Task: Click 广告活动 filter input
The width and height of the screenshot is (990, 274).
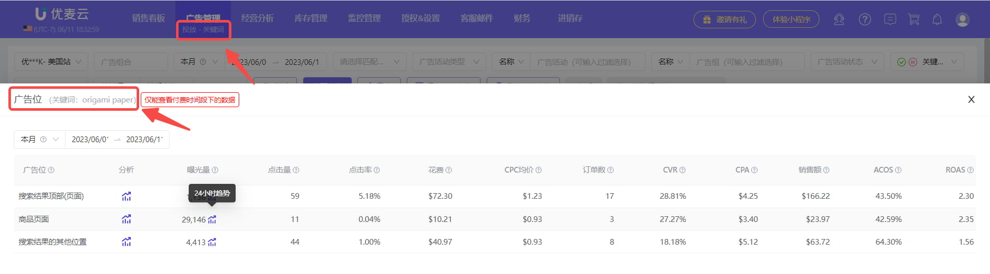Action: (588, 62)
